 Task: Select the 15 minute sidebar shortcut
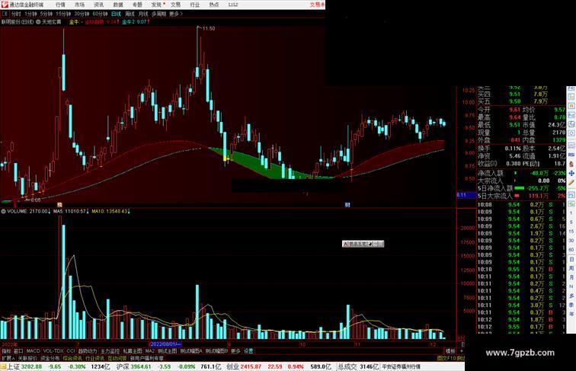[571, 232]
